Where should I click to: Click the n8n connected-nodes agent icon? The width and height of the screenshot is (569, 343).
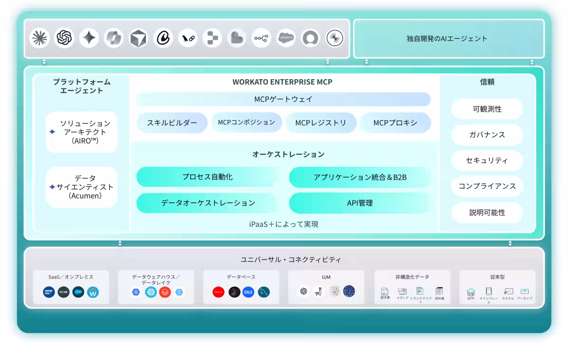262,38
